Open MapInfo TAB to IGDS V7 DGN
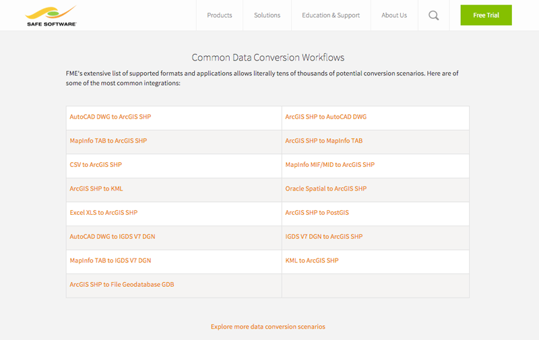This screenshot has width=539, height=340. point(110,261)
